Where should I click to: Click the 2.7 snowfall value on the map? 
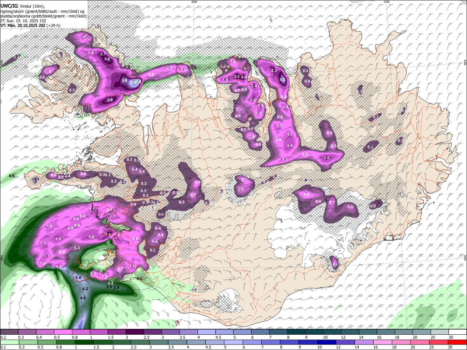pyautogui.click(x=103, y=54)
